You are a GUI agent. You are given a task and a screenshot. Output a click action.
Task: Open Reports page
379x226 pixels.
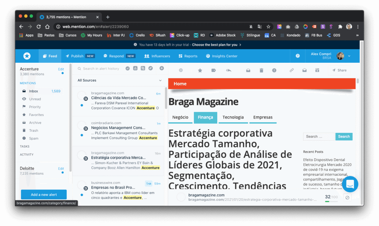188,56
